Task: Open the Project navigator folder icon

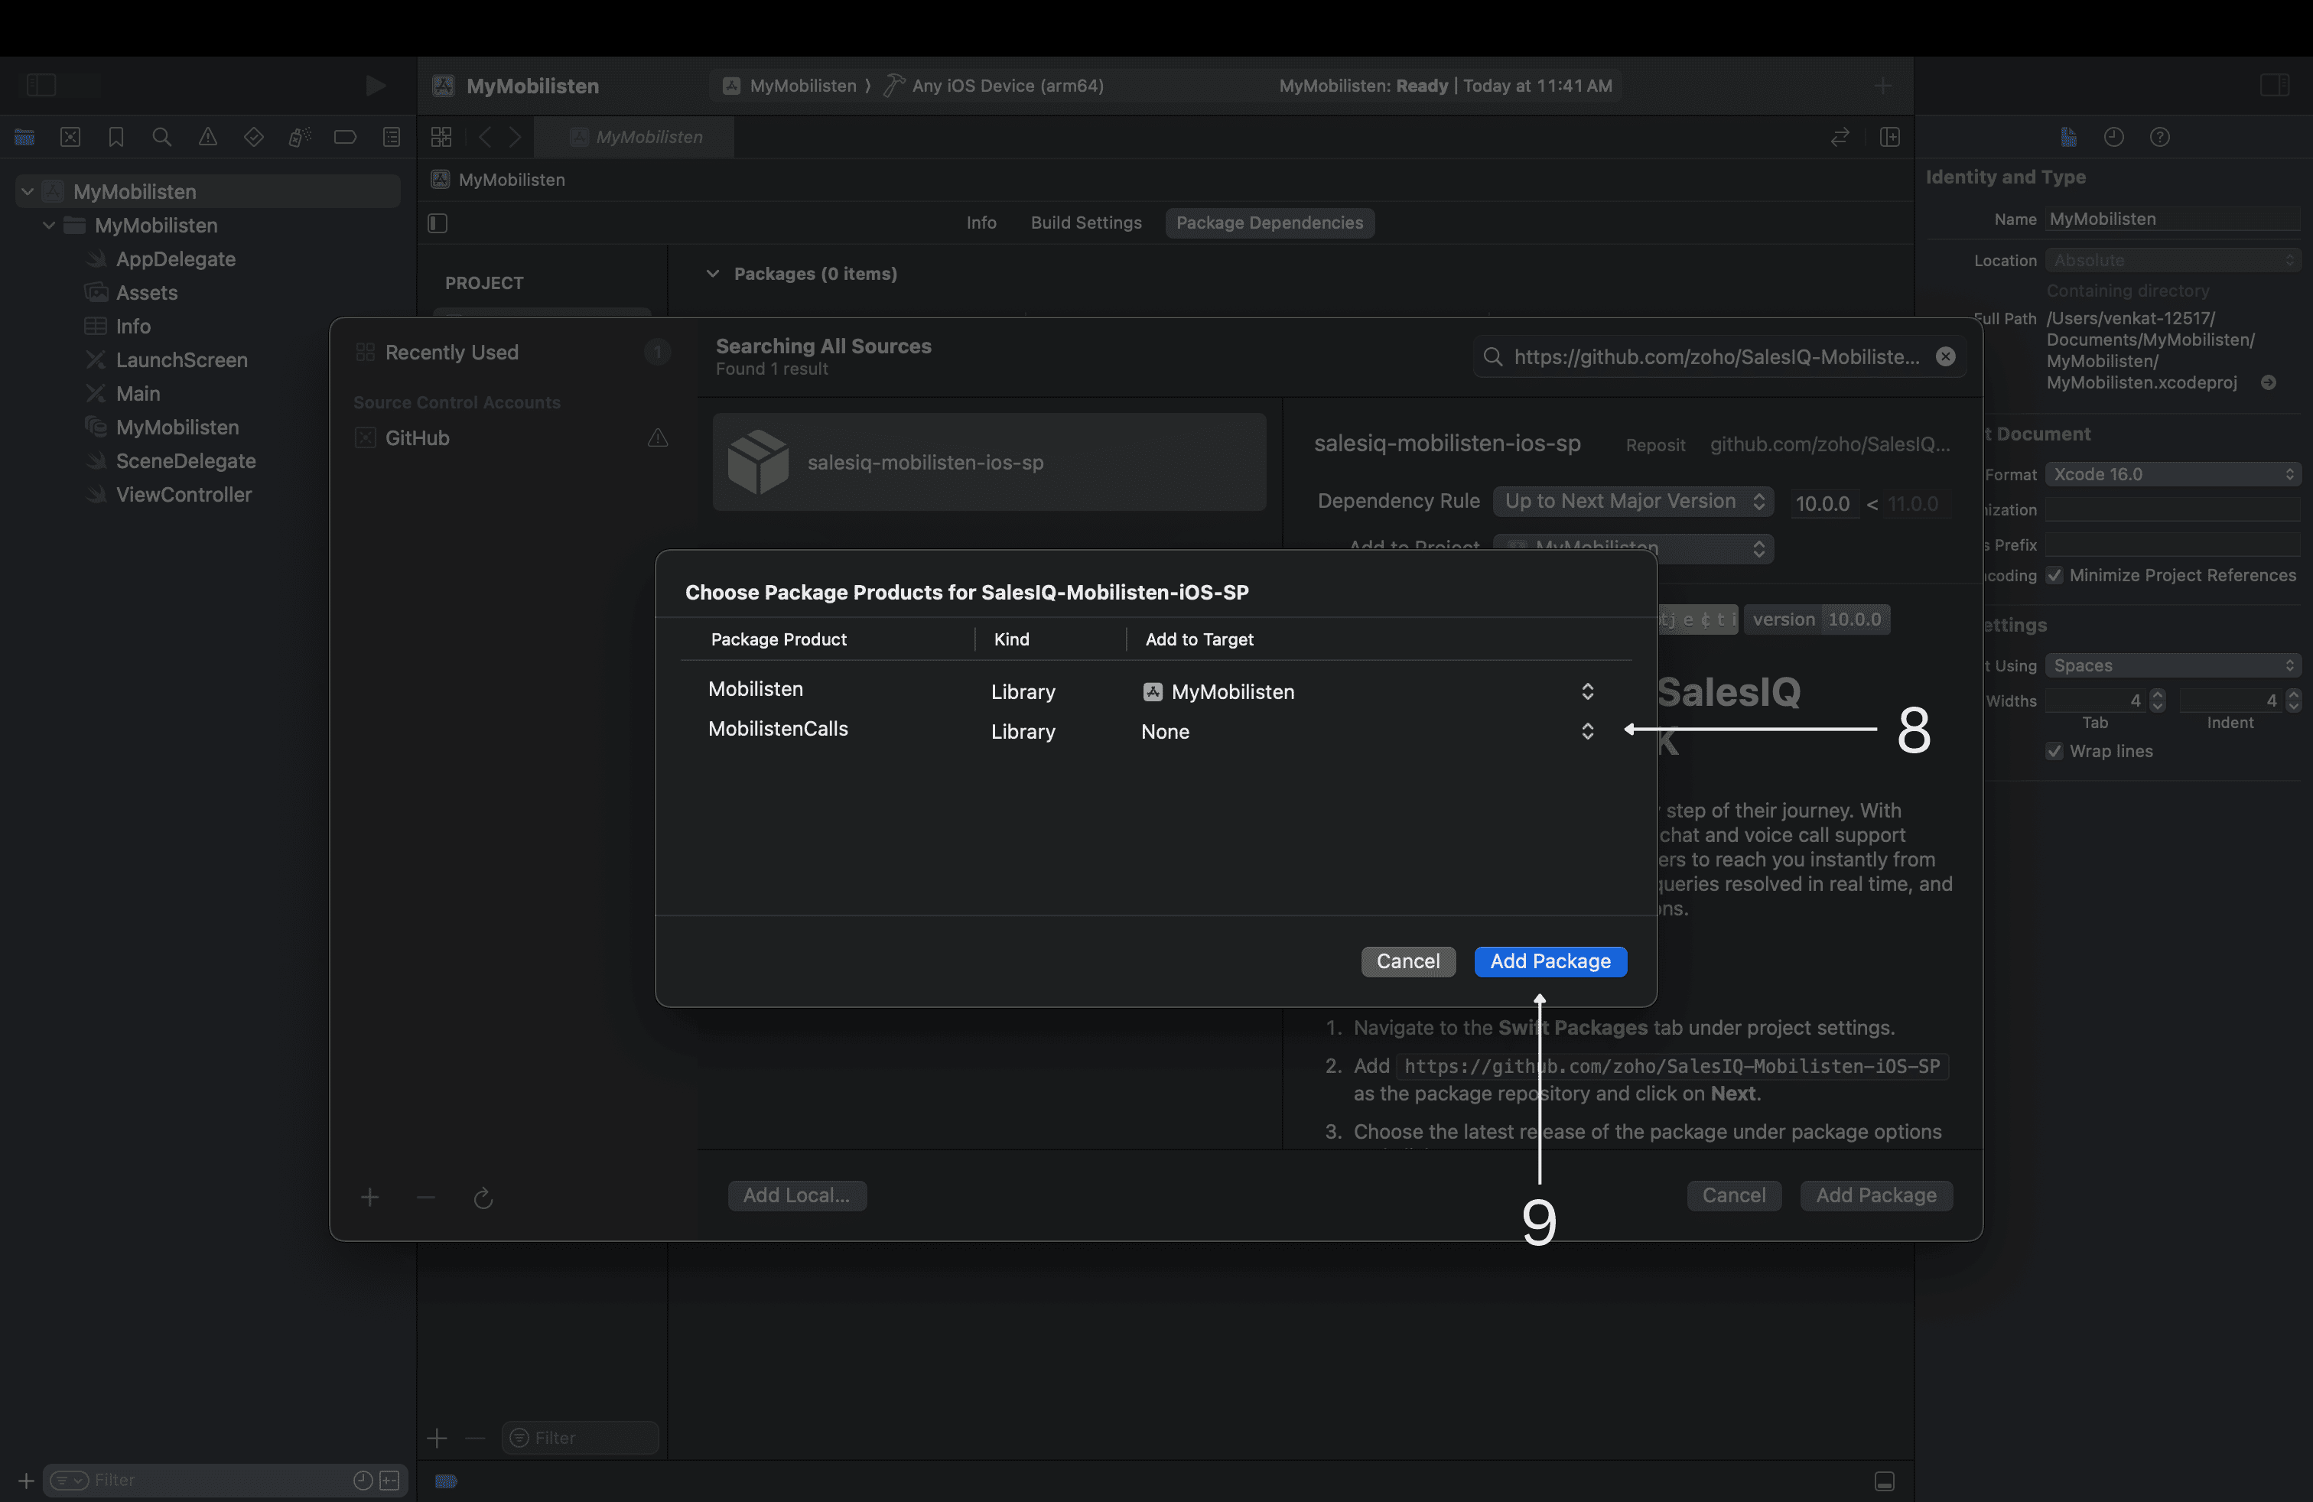Action: click(x=24, y=137)
